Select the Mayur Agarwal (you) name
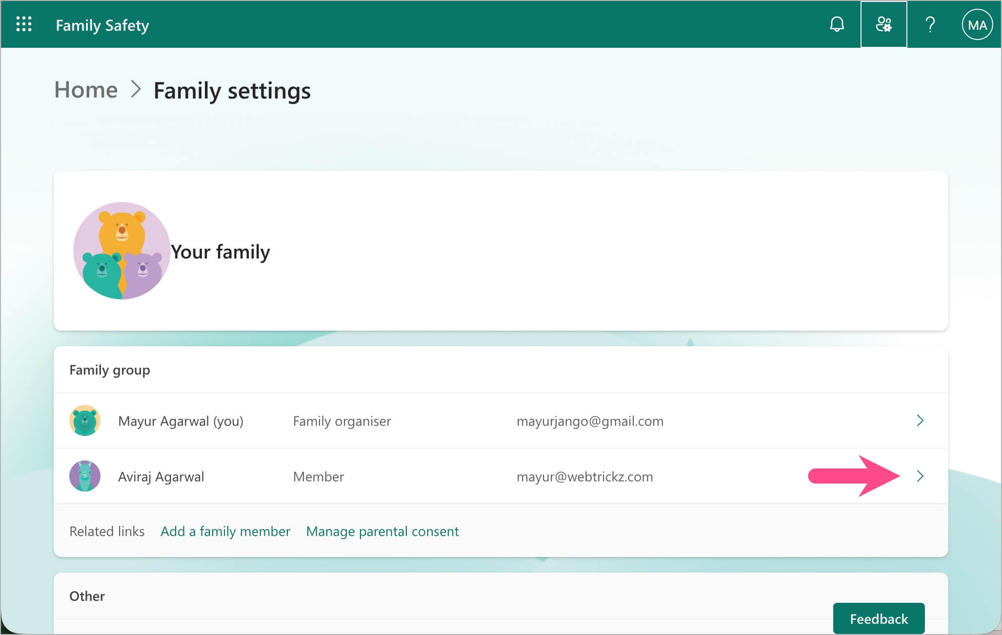Screen dimensions: 1002x635 click(x=180, y=421)
